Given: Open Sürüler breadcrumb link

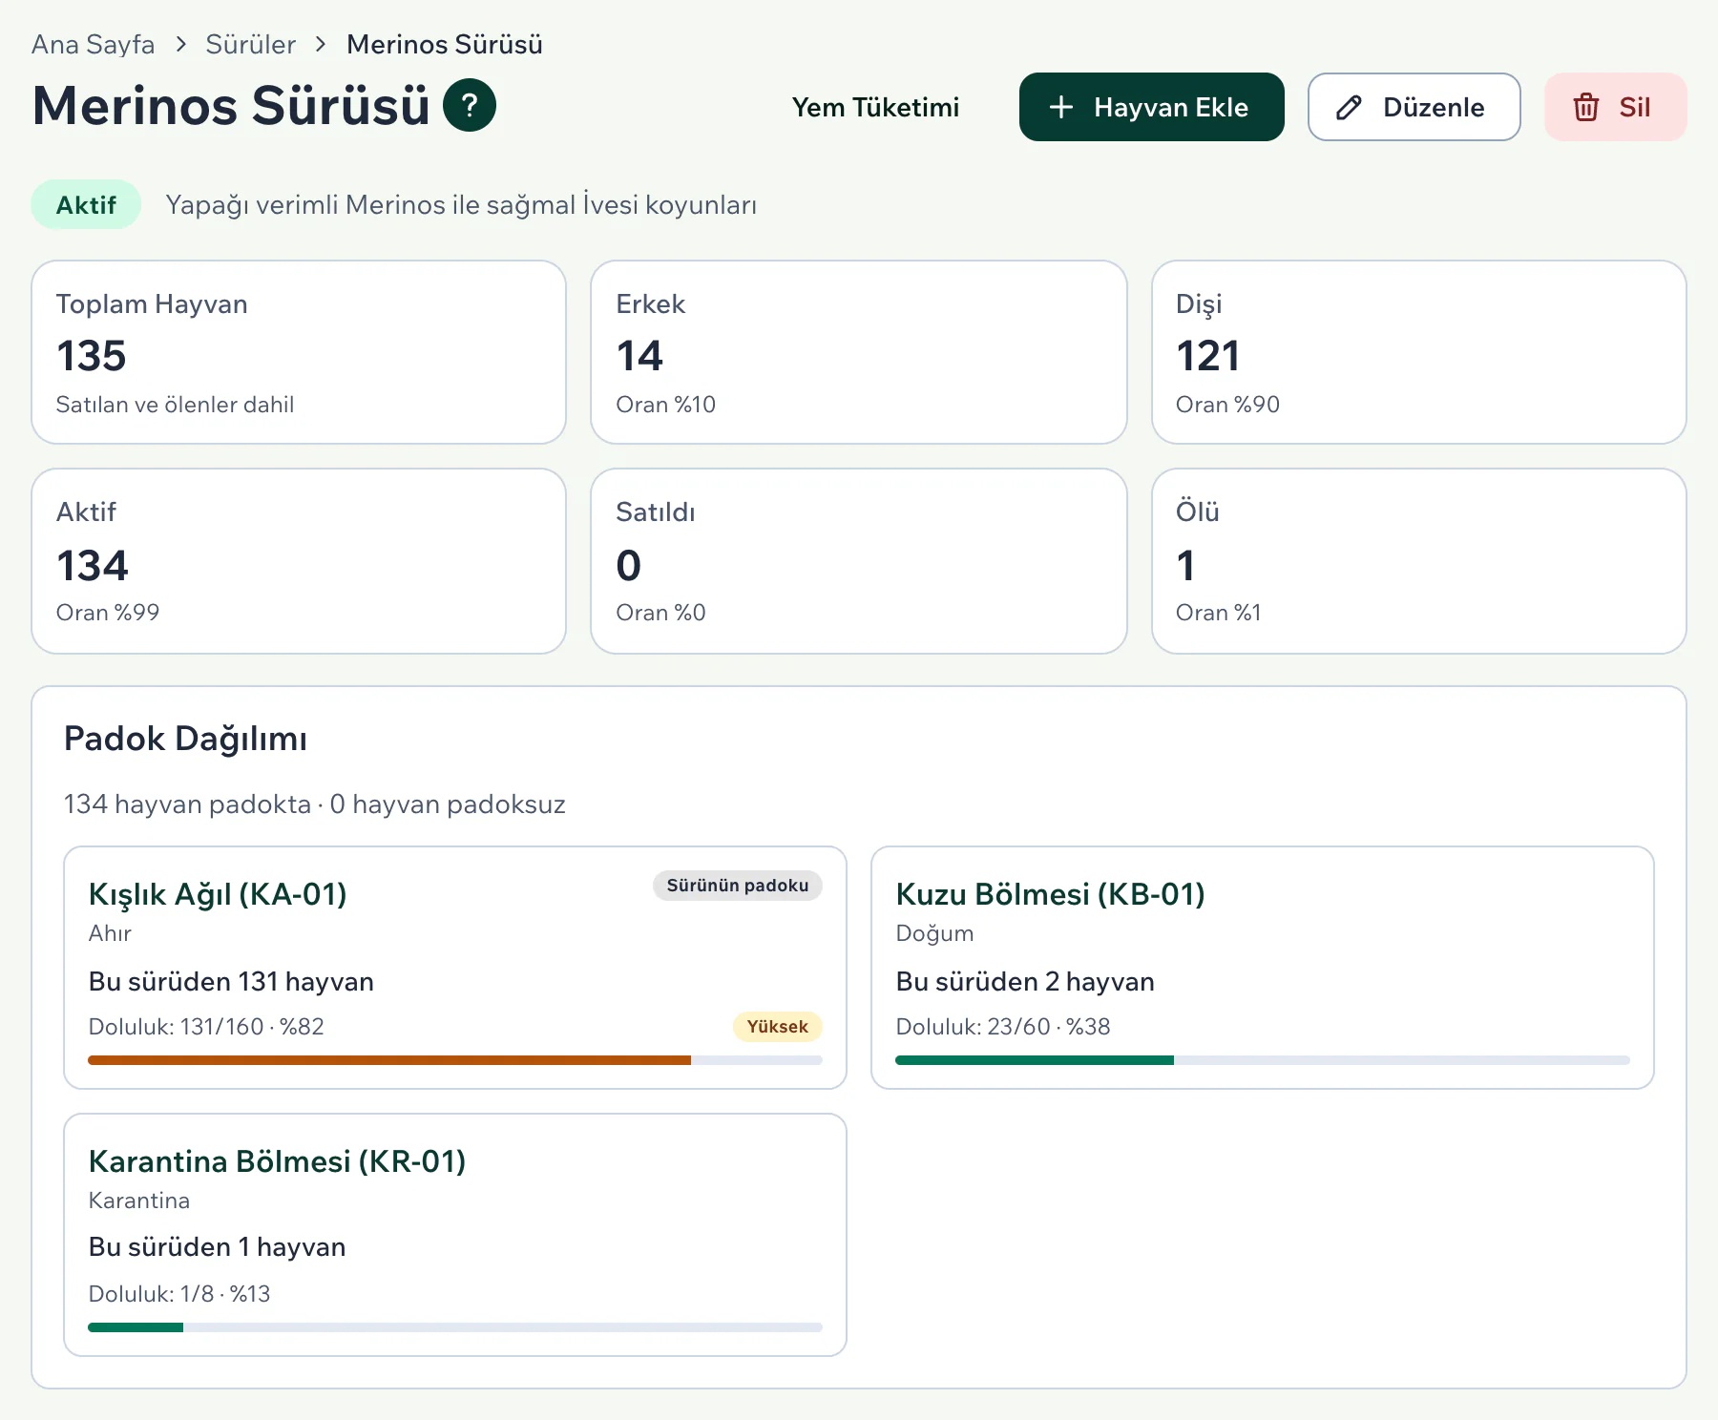Looking at the screenshot, I should coord(250,44).
